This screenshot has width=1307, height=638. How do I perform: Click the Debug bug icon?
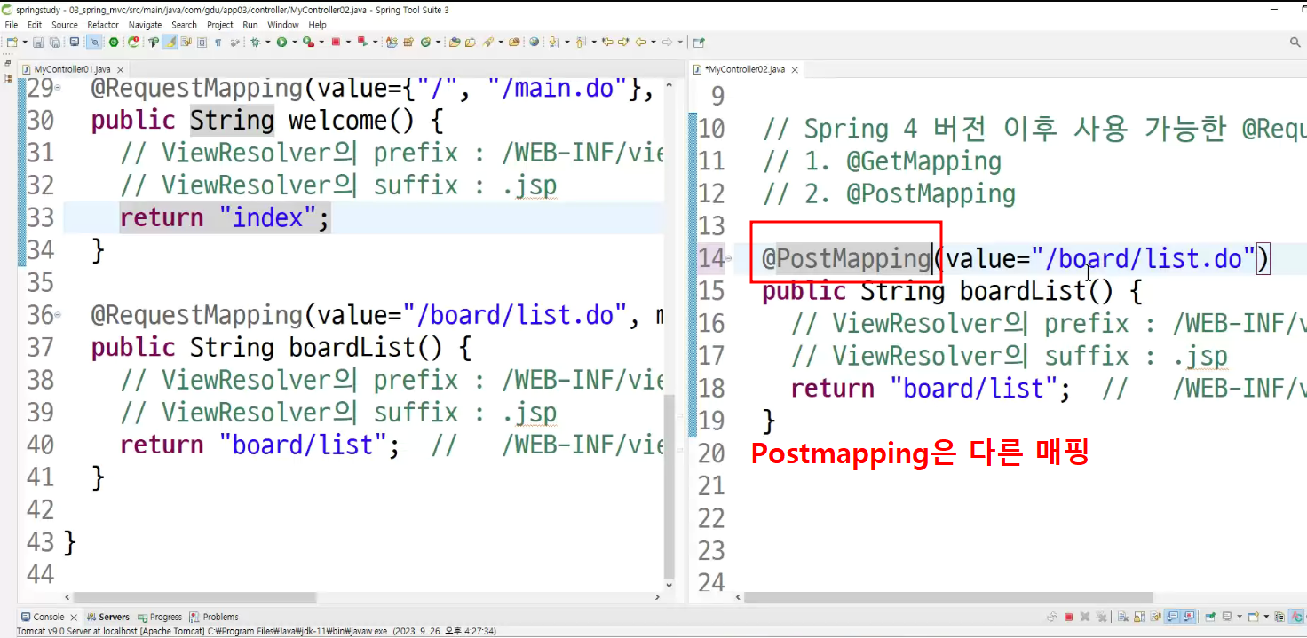[255, 42]
